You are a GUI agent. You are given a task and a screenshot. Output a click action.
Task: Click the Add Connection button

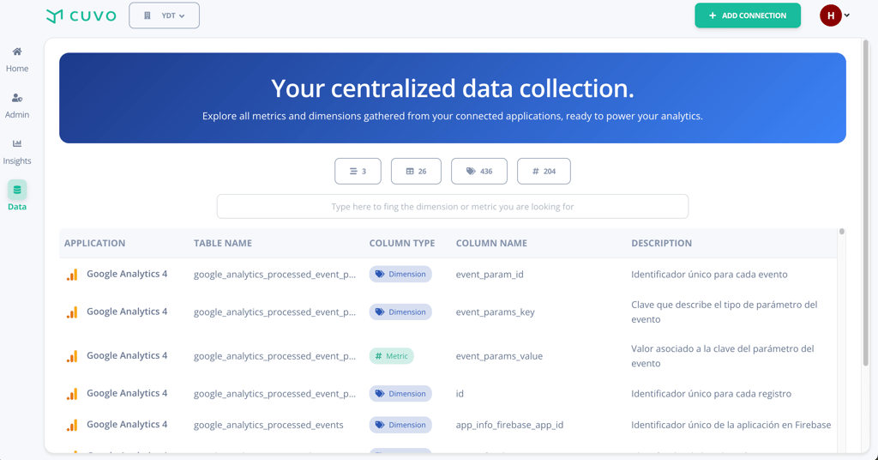click(x=748, y=15)
